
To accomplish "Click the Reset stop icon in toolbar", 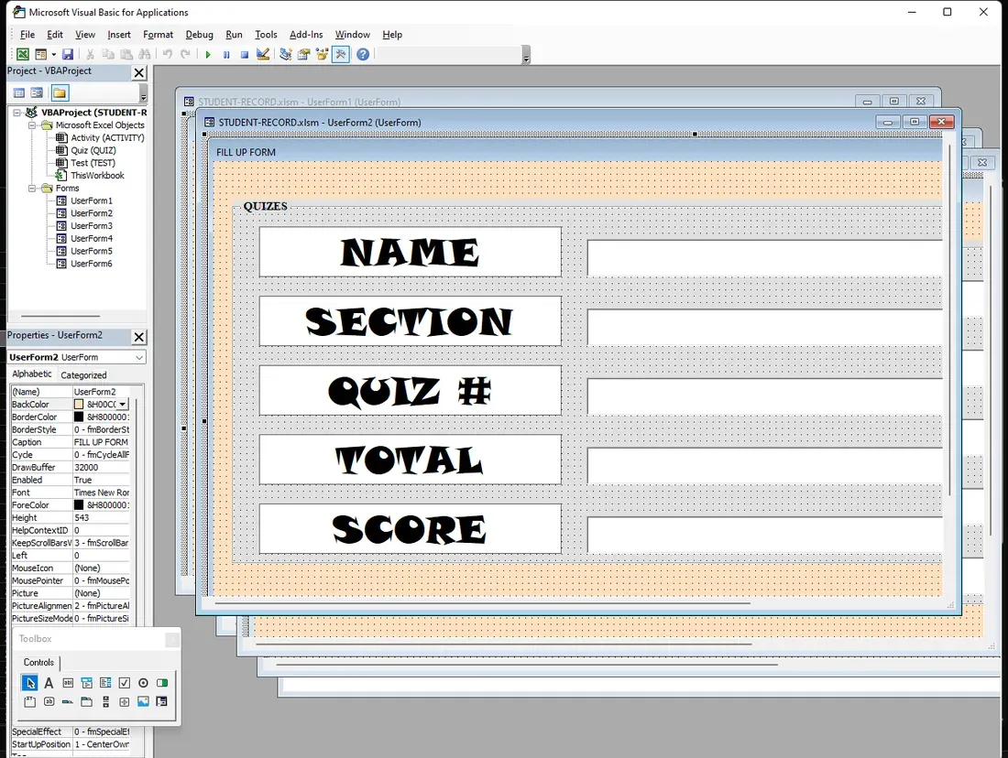I will tap(245, 55).
